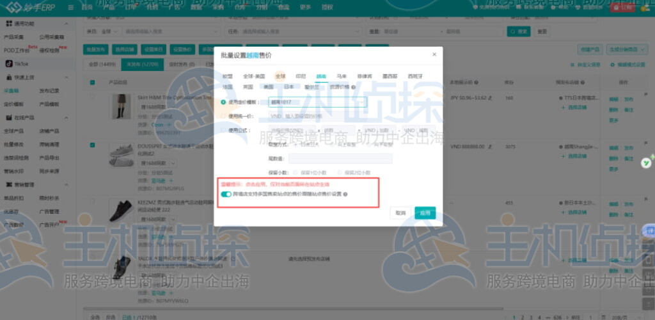Close the batch price setting dialog
Screen dimensions: 655x320
[x=434, y=55]
